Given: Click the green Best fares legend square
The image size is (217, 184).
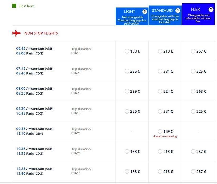Looking at the screenshot, I should [x=14, y=6].
